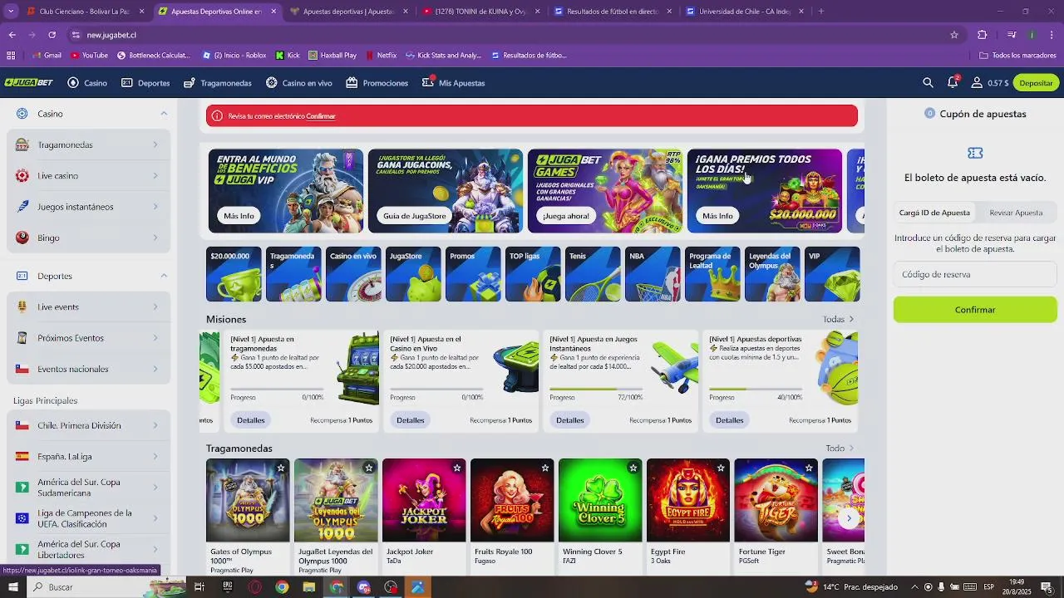Click the Depositar button

tap(1036, 83)
